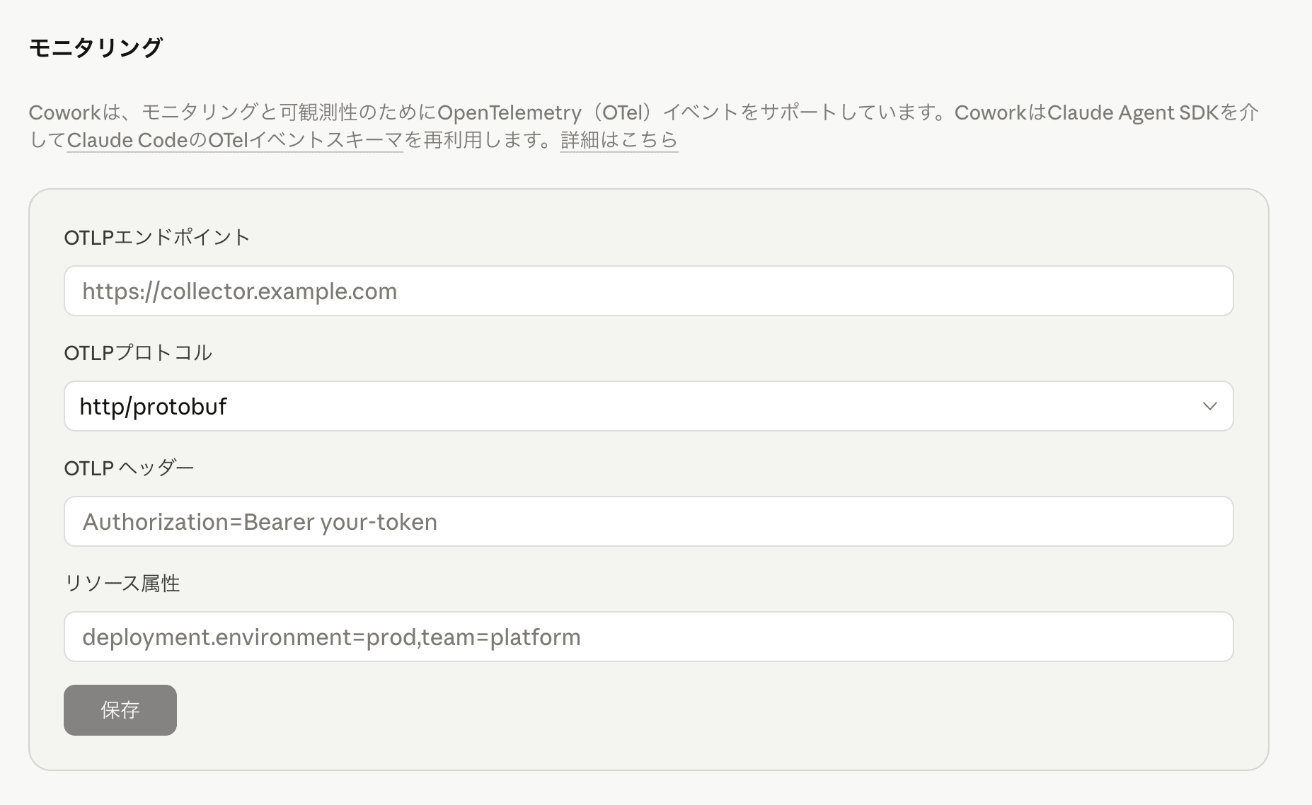Click the selected http/protobuf value text
Screen dimensions: 1312x805
pyautogui.click(x=153, y=407)
